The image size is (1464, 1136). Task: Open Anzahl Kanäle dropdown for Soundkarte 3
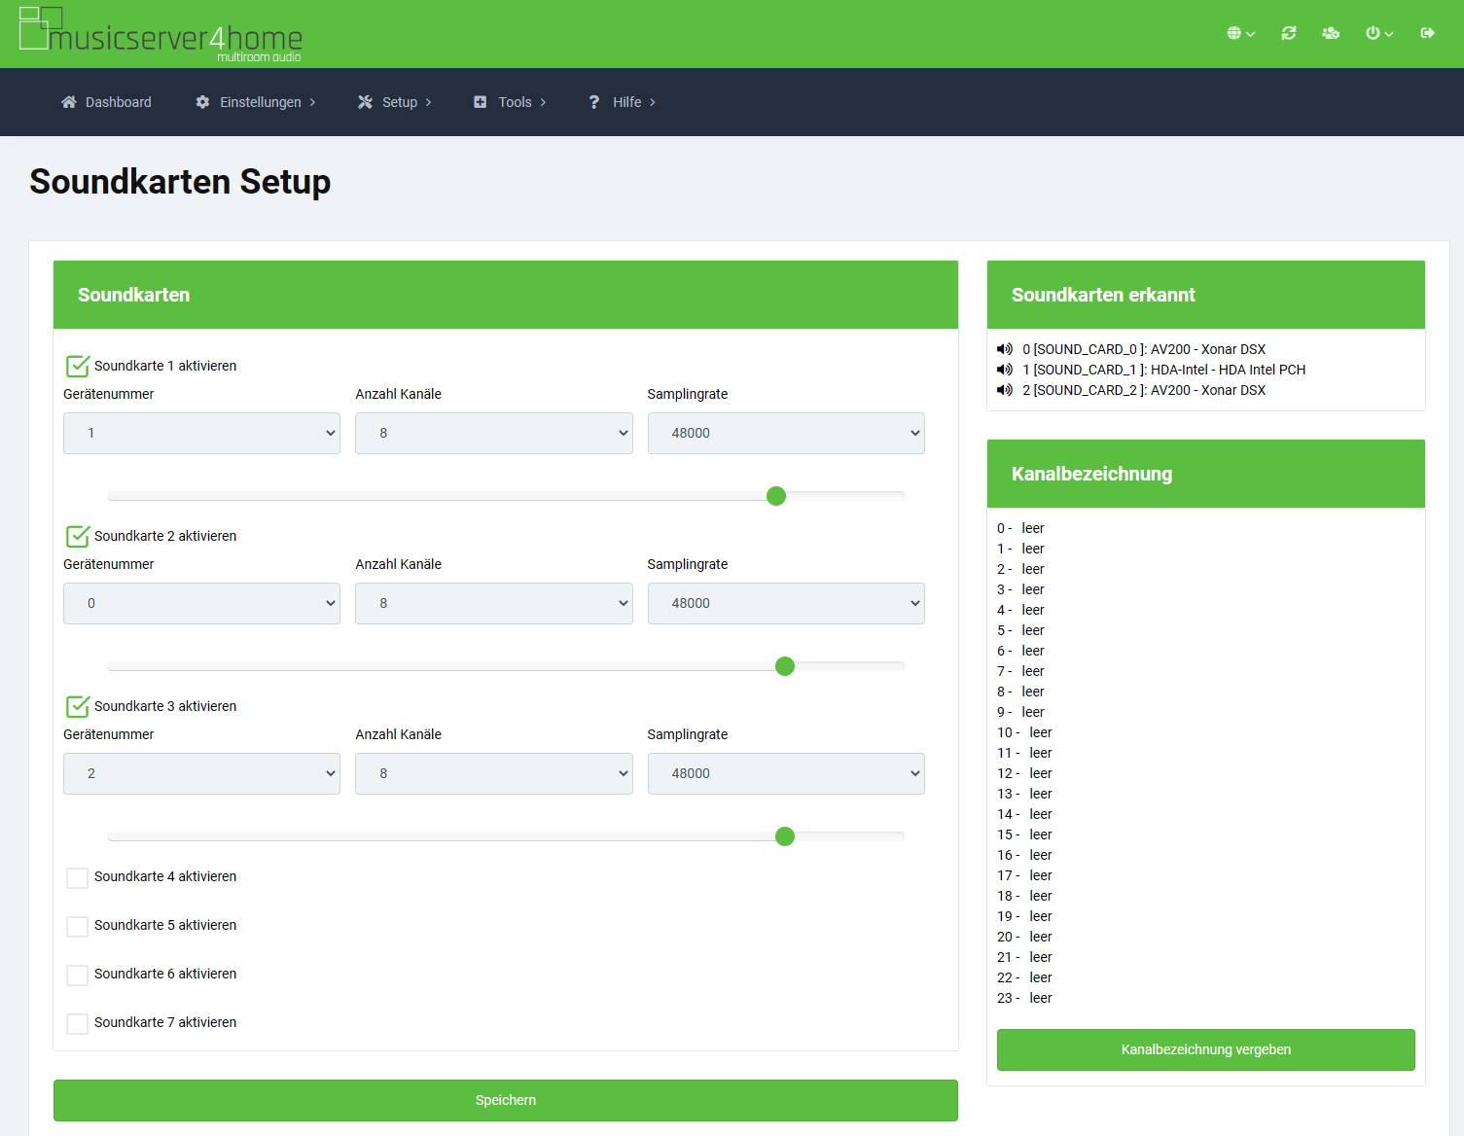point(494,773)
